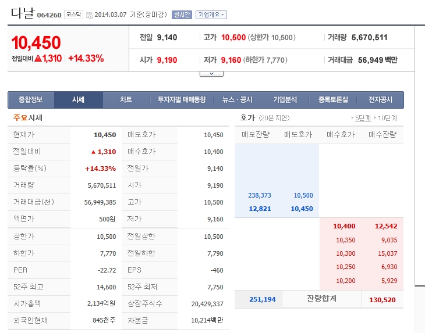The height and width of the screenshot is (333, 425).
Task: Click the +14.33% change in header
Action: click(x=86, y=59)
